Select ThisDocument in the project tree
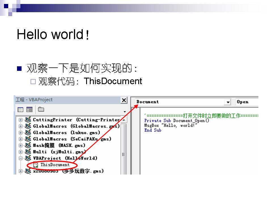The width and height of the screenshot is (272, 204). 55,165
